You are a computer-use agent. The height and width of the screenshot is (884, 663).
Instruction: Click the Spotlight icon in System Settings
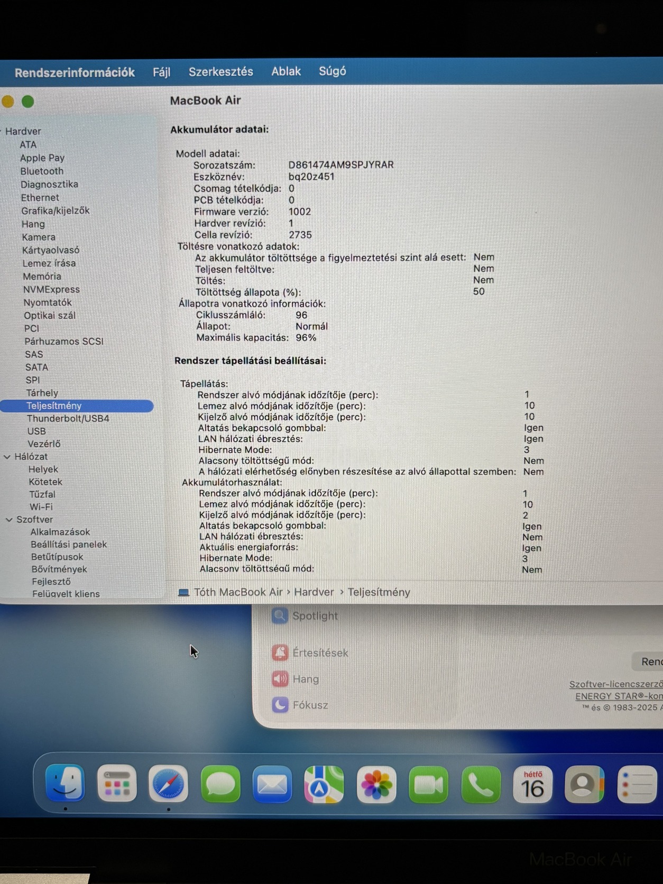(280, 615)
